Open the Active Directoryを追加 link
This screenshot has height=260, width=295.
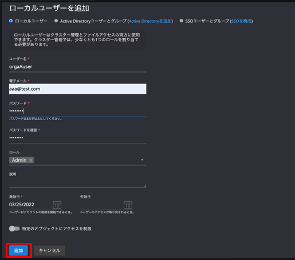150,21
